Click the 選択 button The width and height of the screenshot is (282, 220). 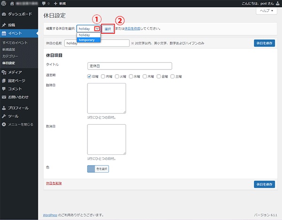tap(108, 29)
